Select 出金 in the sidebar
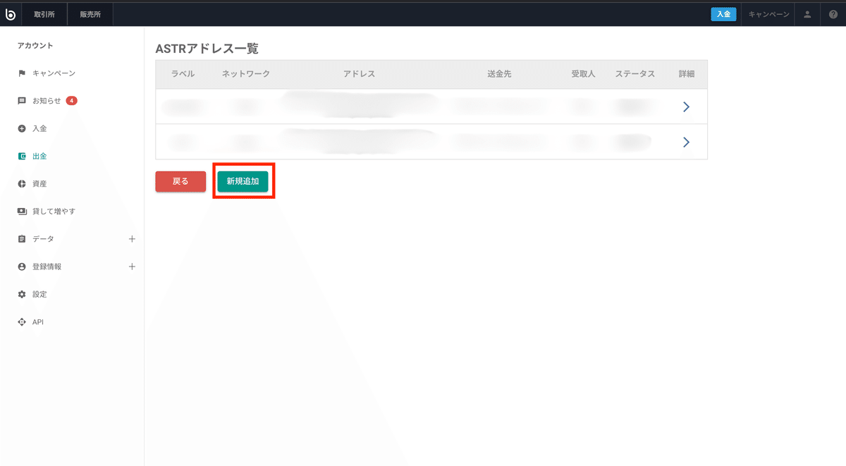Screen dimensions: 846x466 click(39, 156)
